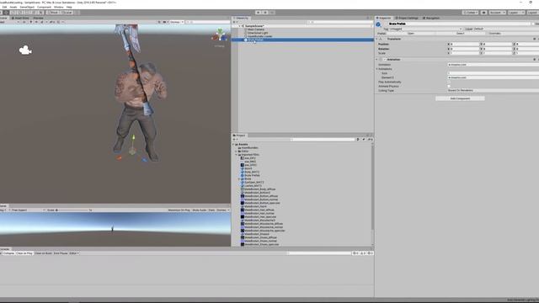Switch to the Project Settings tab
The image size is (539, 303).
(407, 18)
